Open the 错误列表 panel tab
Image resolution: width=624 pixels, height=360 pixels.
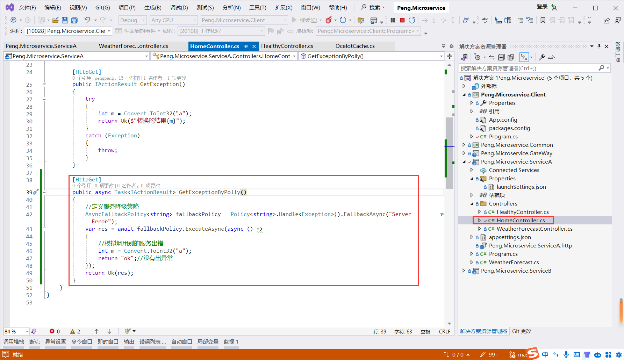click(x=153, y=342)
